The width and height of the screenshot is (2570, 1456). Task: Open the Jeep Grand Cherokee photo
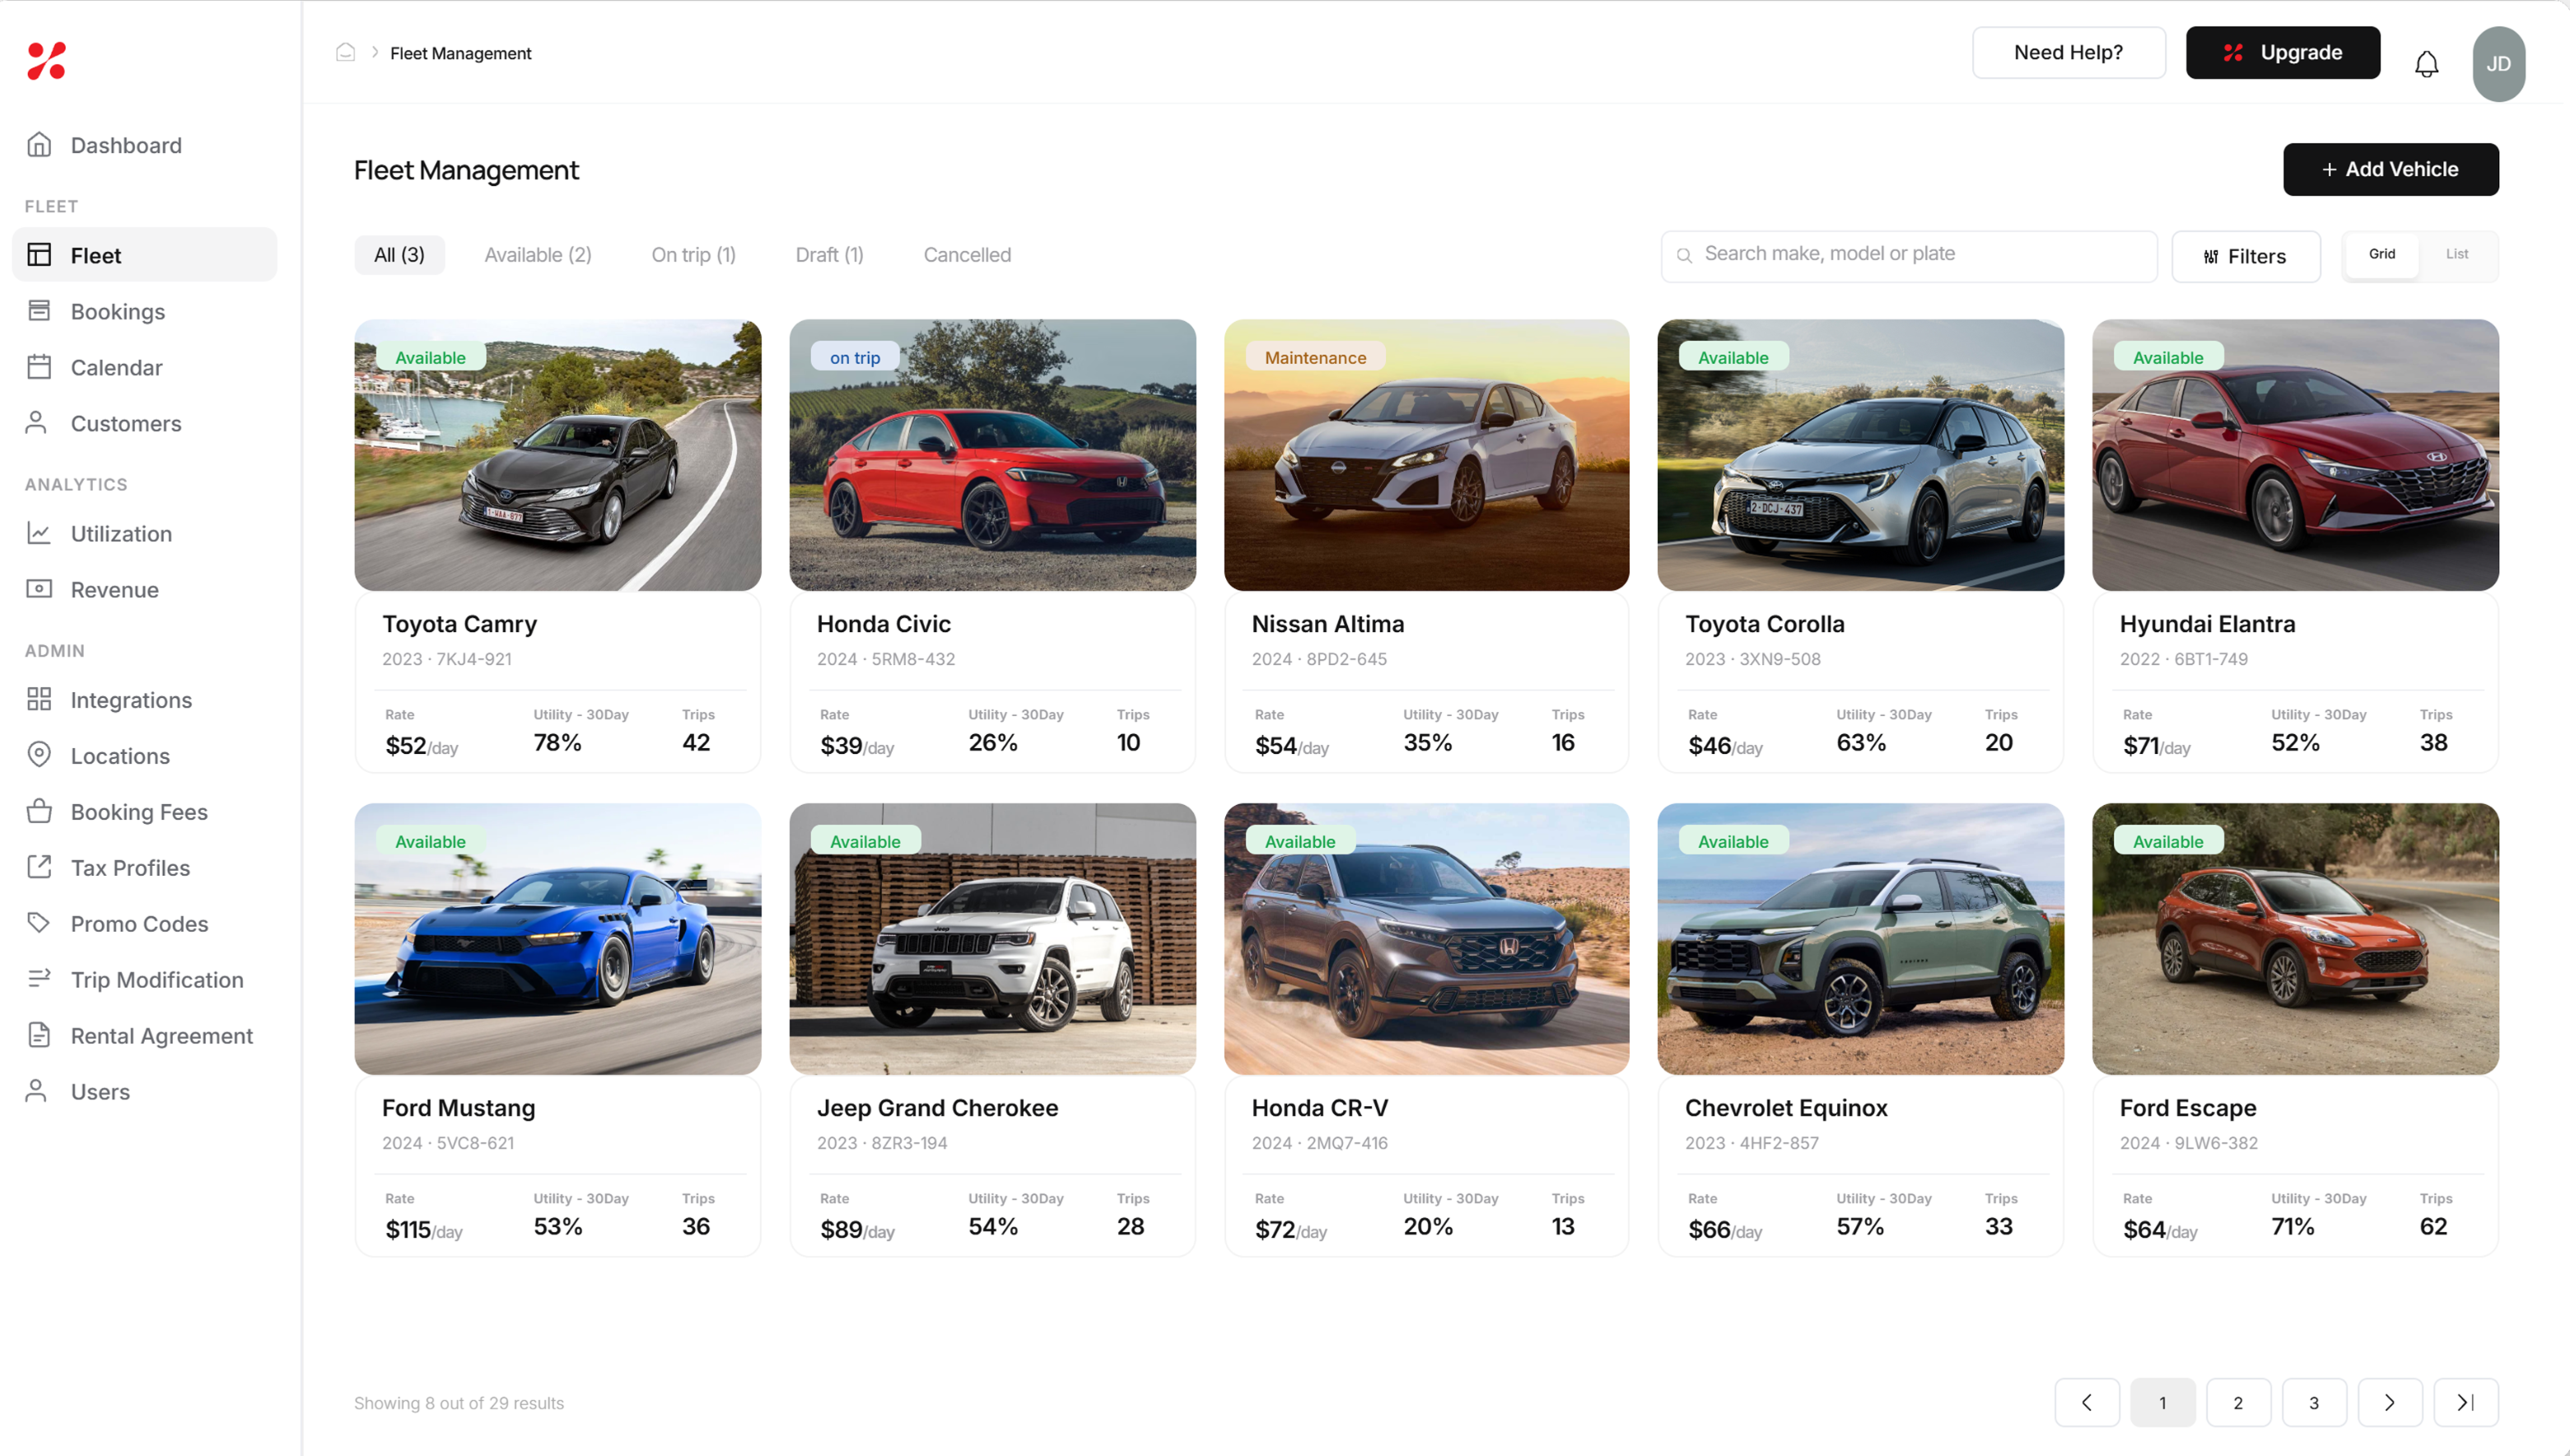pyautogui.click(x=992, y=939)
